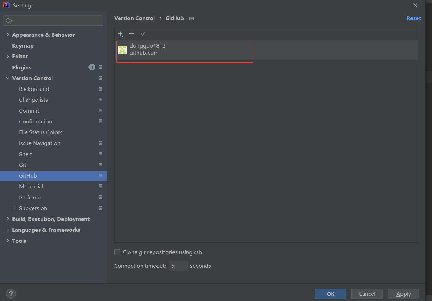
Task: Click the project icon on Plugins row
Action: pyautogui.click(x=101, y=67)
